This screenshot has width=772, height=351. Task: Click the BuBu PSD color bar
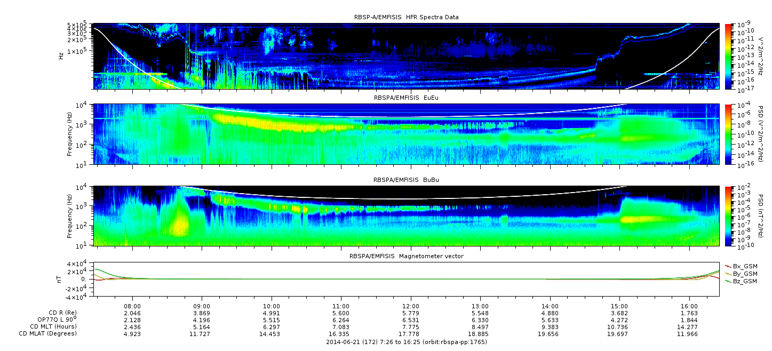click(728, 216)
